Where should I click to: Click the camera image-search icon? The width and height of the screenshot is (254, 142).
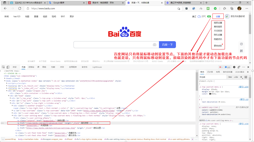[155, 45]
